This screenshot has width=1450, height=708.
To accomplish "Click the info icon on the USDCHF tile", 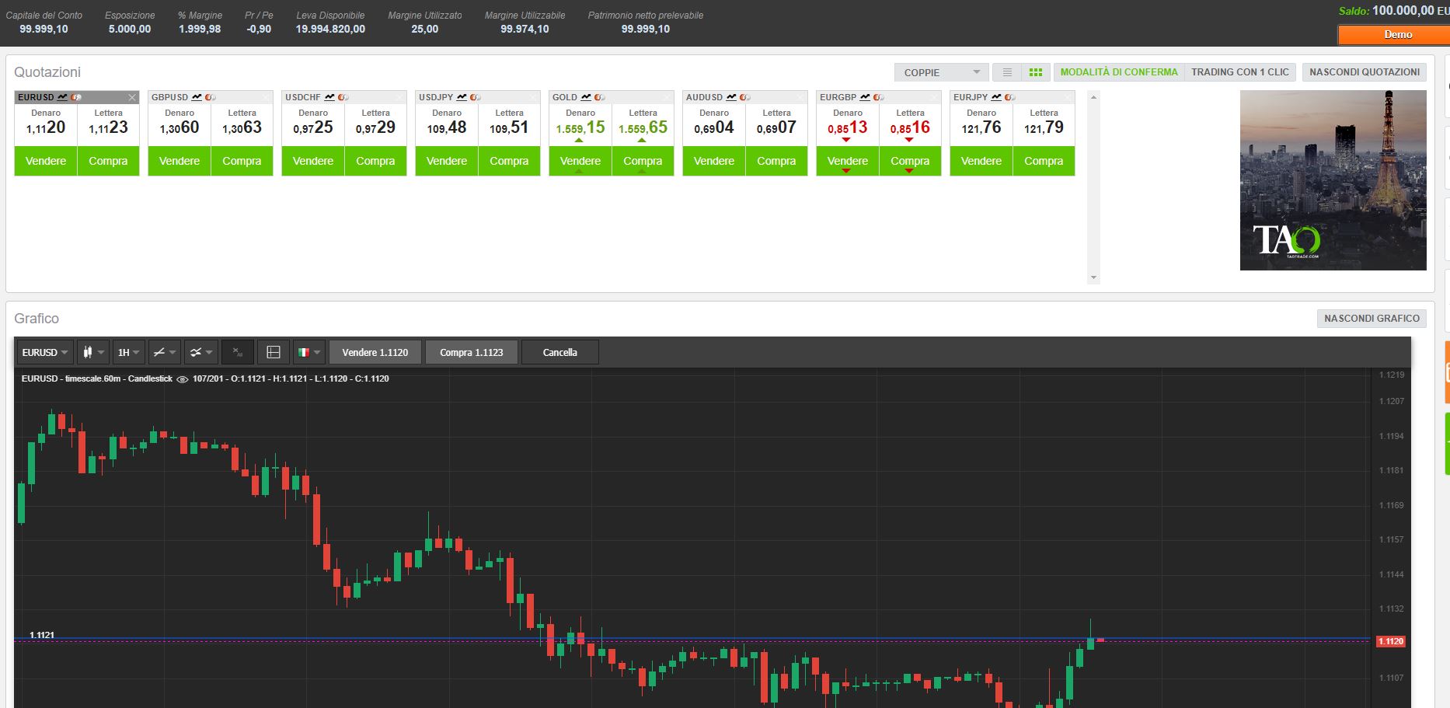I will click(x=343, y=97).
